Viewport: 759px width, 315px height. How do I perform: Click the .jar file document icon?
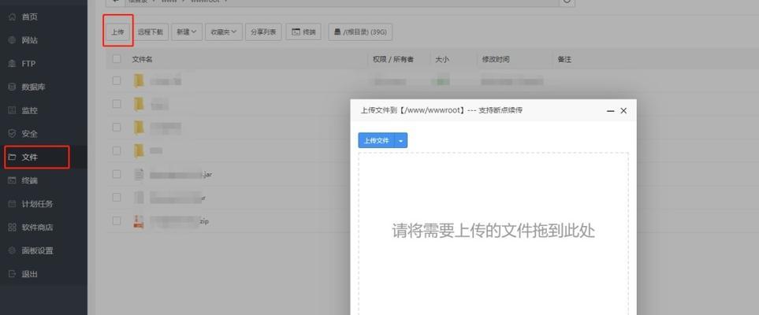tap(139, 174)
